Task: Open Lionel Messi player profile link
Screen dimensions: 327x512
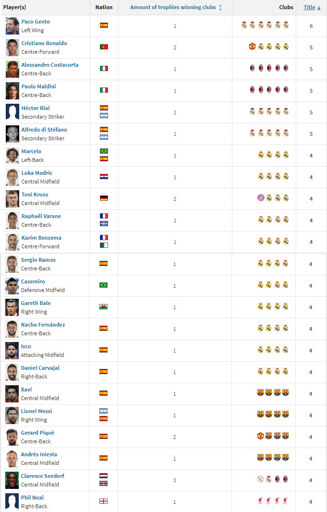Action: (x=36, y=411)
